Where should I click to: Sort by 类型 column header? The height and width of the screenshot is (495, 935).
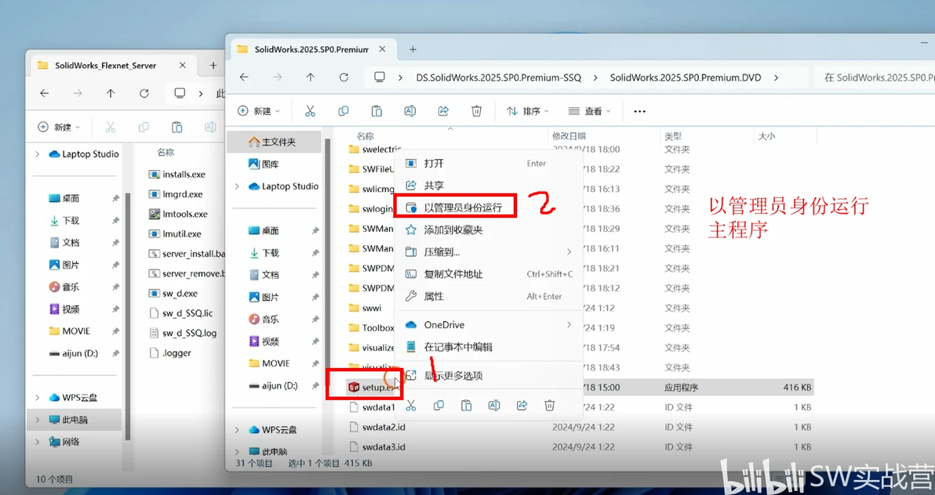pos(673,135)
